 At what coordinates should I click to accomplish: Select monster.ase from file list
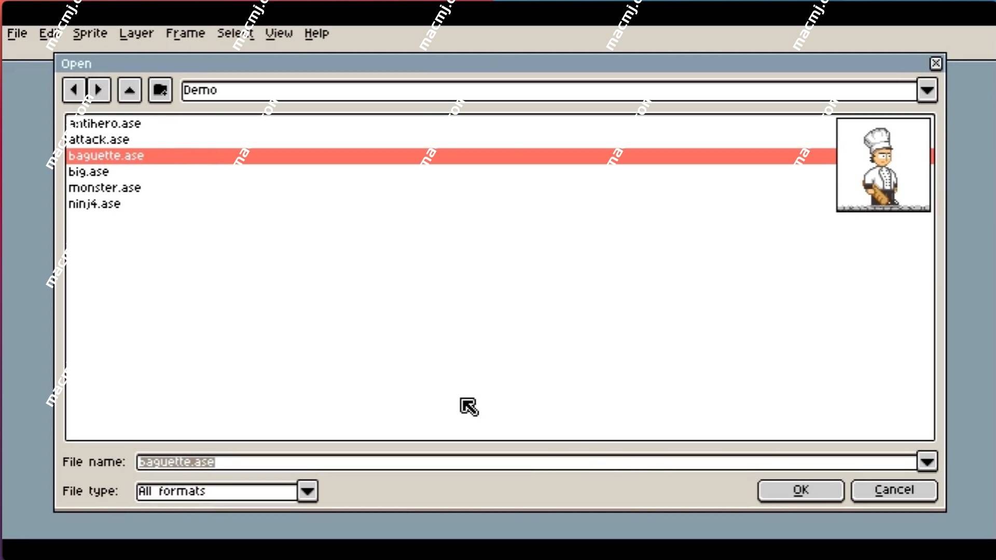tap(104, 187)
